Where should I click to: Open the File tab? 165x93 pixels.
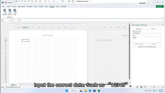tap(3, 6)
